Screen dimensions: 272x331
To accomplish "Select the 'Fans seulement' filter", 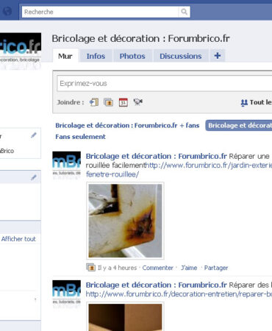I will (80, 137).
